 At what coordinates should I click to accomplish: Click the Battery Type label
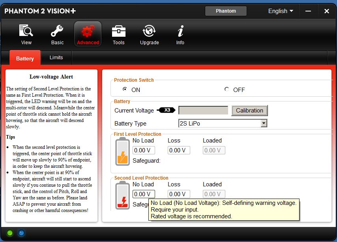[x=131, y=123]
